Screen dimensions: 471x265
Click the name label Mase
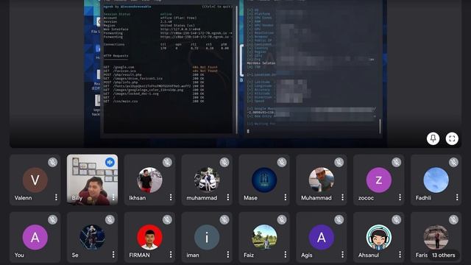[x=250, y=198]
